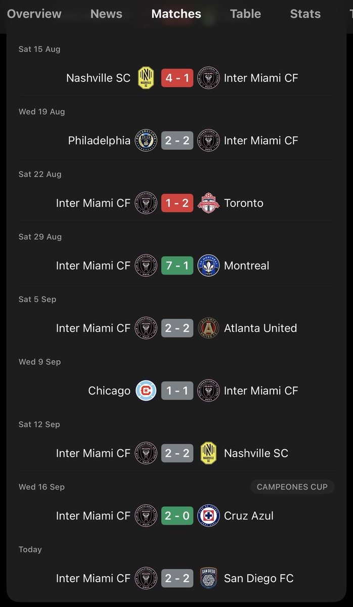Screen dimensions: 353x607
Task: Tap the CAMPEONES CUP label
Action: [292, 487]
